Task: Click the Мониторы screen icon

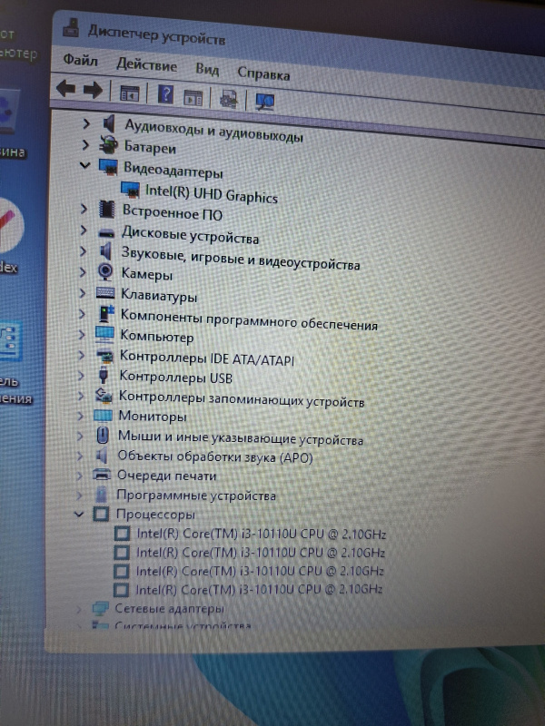Action: (103, 416)
